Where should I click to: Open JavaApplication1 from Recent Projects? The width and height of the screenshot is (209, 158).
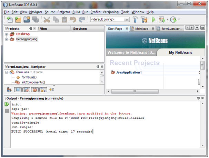pyautogui.click(x=128, y=72)
